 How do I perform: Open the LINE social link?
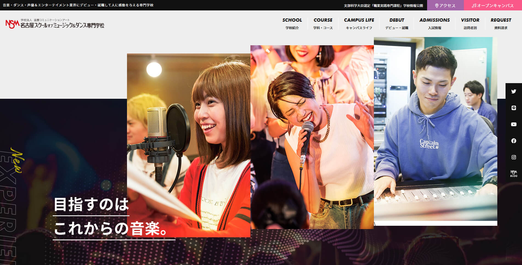pos(514,108)
